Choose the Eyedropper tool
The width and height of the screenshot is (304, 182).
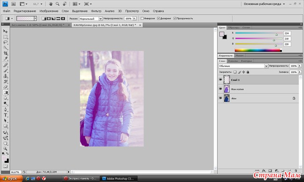[x=6, y=58]
